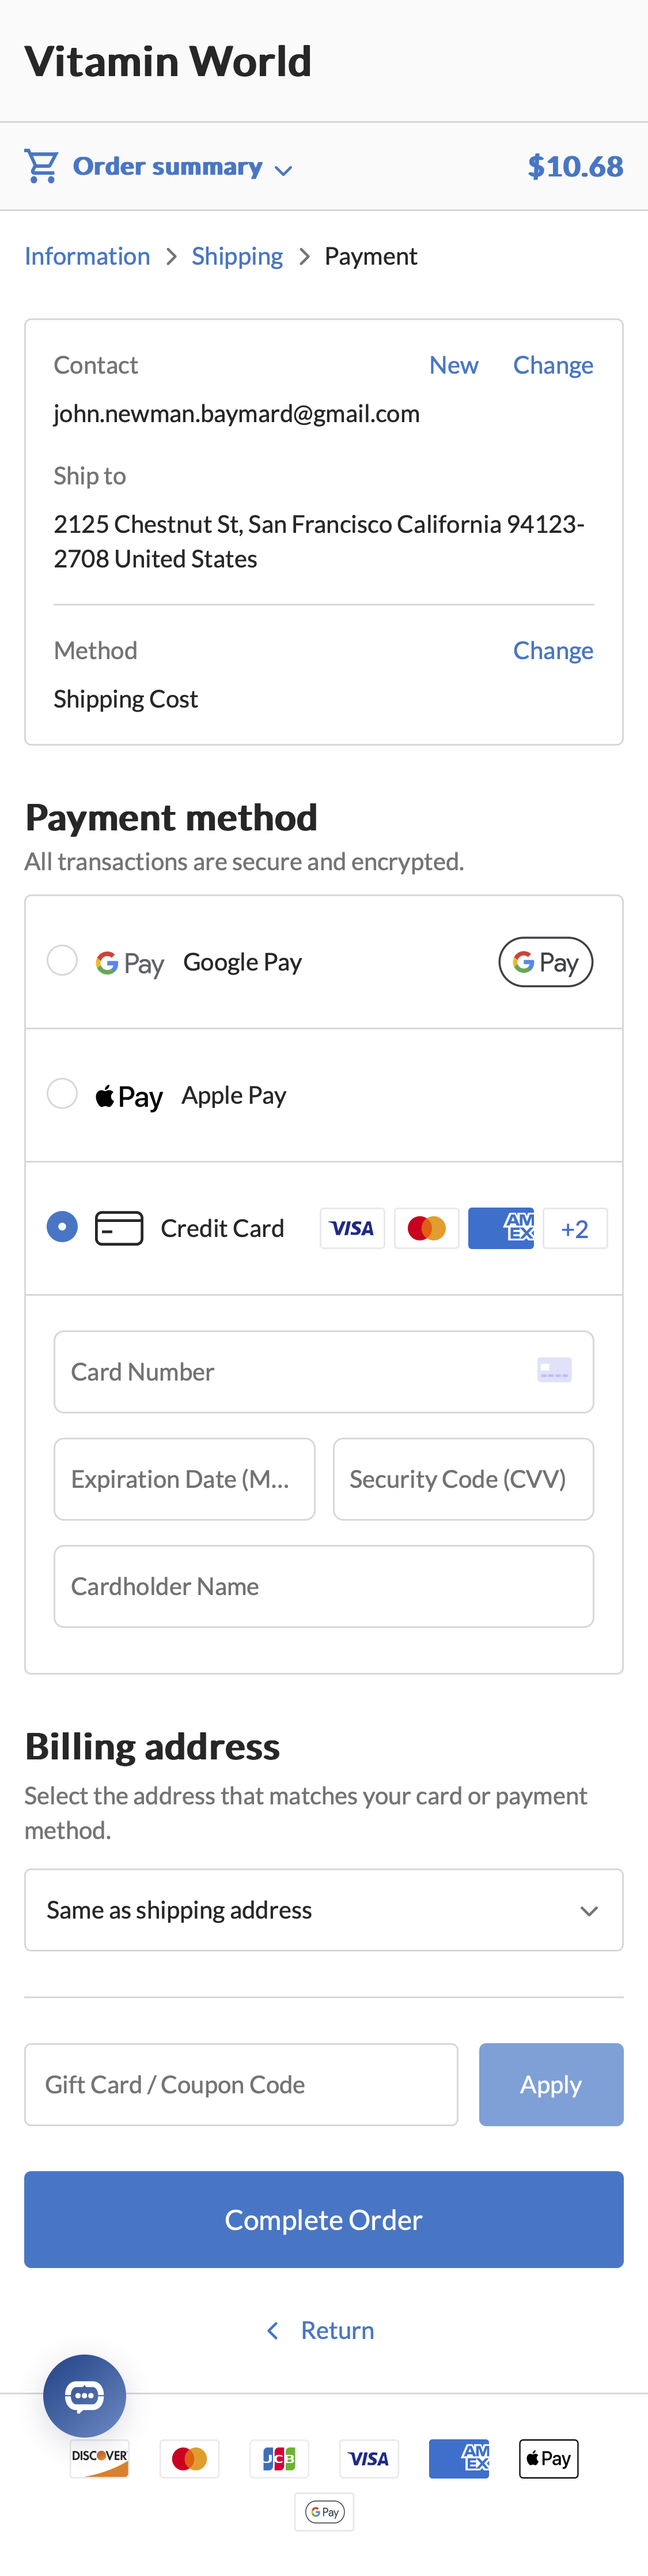
Task: Open the chat support bubble
Action: pos(85,2395)
